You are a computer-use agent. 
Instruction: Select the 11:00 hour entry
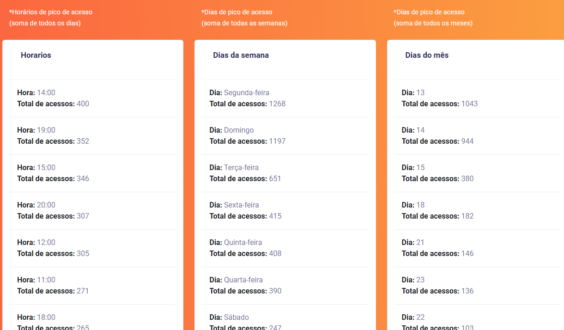click(93, 286)
